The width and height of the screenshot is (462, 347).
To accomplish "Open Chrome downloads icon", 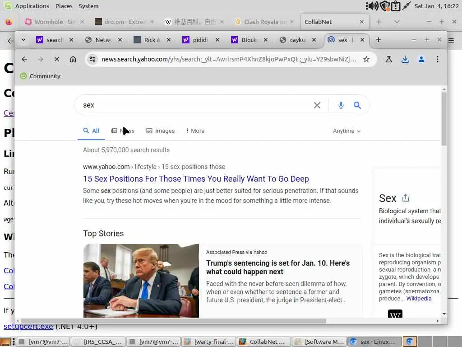I will tap(405, 59).
